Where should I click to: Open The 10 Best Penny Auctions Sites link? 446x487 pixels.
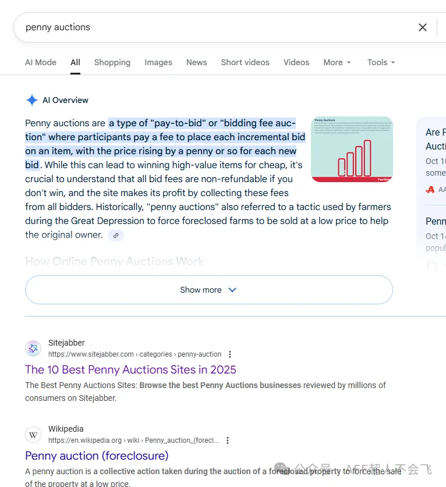click(130, 369)
